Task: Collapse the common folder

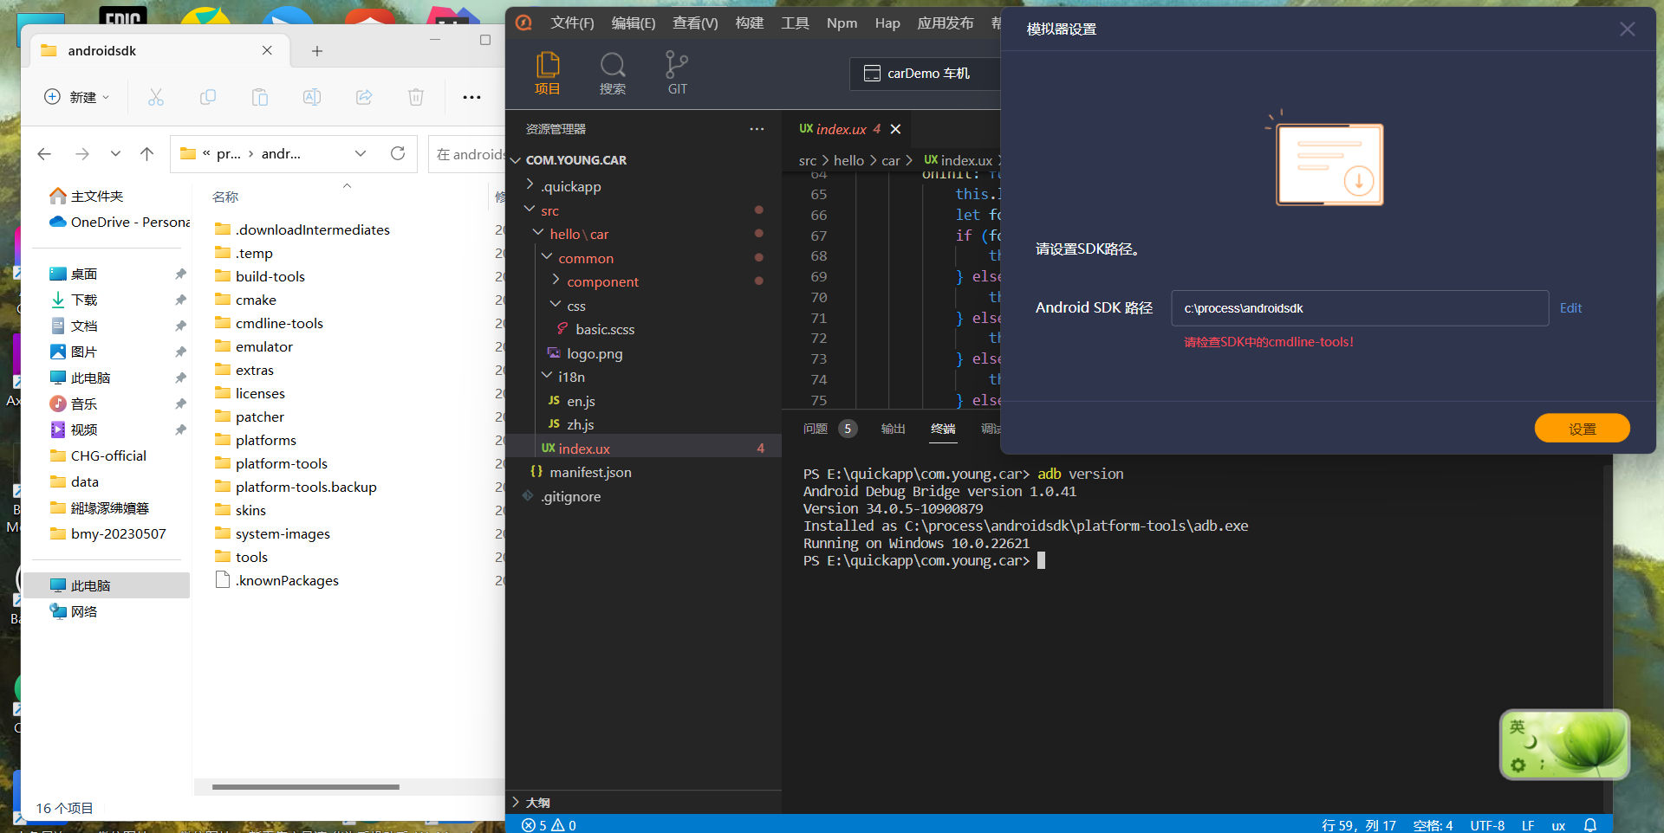Action: (547, 257)
